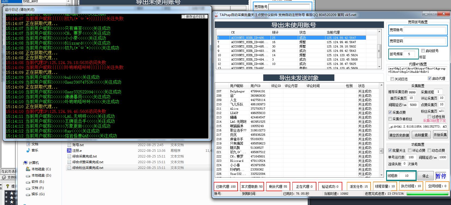The width and height of the screenshot is (451, 205).
Task: Tick the 采集作者粉丝 checkbox
Action: [390, 119]
